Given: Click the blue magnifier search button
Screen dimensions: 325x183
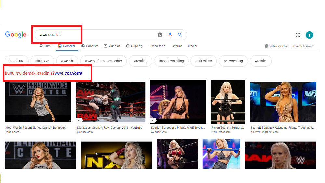Looking at the screenshot, I should point(180,35).
